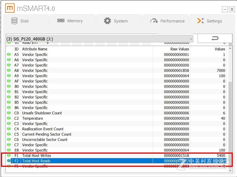Screen dimensions: 237x177
Task: Click the System gear icon
Action: point(107,21)
